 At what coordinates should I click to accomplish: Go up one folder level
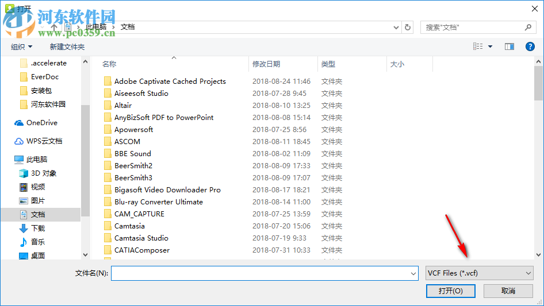pos(54,27)
